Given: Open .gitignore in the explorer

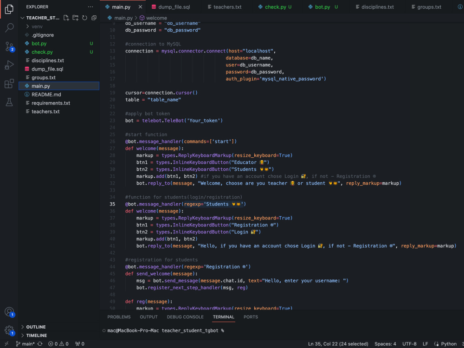Looking at the screenshot, I should pos(59,35).
